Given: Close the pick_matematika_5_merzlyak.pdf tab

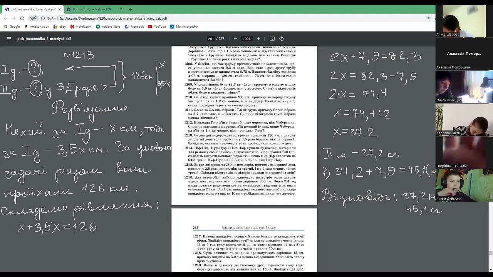Looking at the screenshot, I should [59, 9].
